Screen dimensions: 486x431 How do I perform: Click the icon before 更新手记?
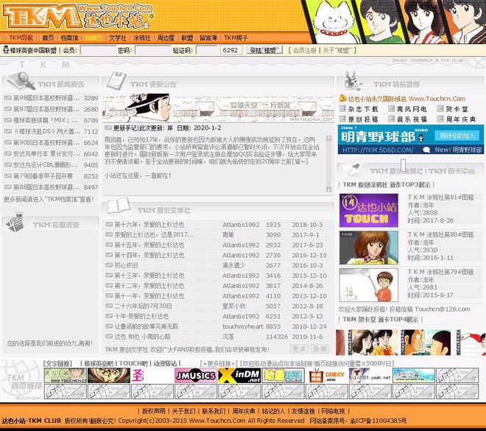(108, 127)
